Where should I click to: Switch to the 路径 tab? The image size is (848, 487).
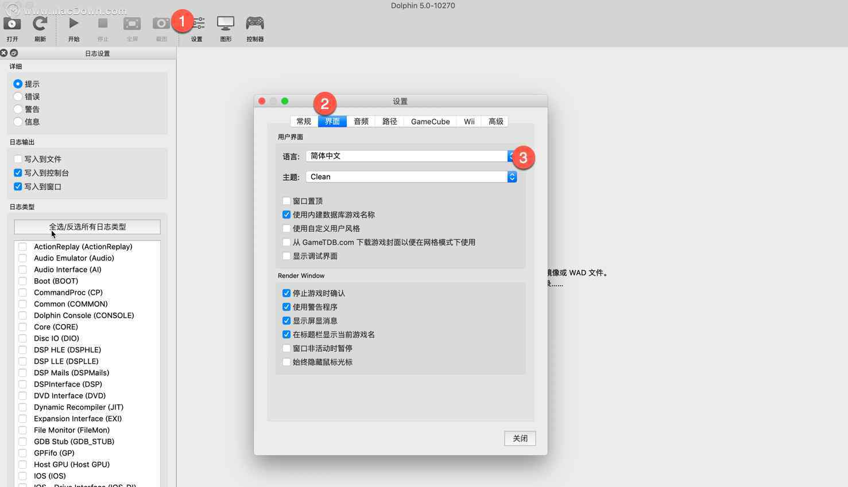click(390, 121)
